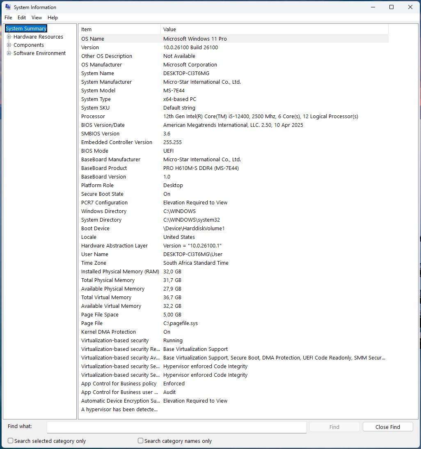The width and height of the screenshot is (421, 449).
Task: Select the System Summary tree item
Action: [26, 28]
